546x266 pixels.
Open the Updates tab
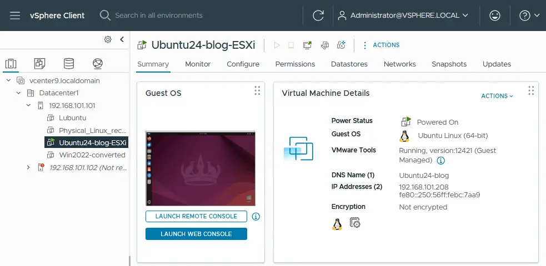tap(497, 64)
